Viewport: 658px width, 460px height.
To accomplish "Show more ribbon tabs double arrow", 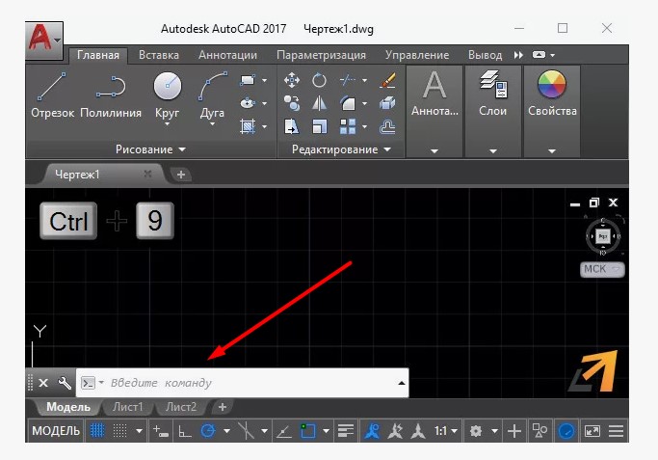I will click(x=518, y=55).
